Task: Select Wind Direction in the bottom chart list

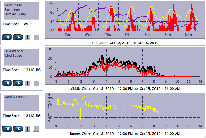Action: tap(16, 97)
